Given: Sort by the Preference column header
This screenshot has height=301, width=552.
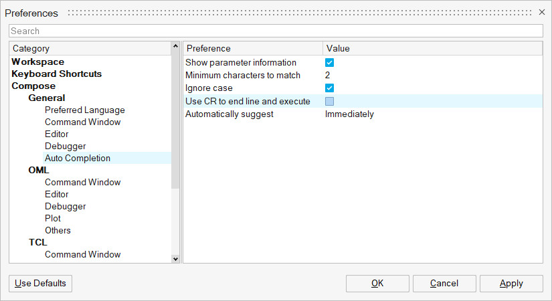Looking at the screenshot, I should click(252, 48).
